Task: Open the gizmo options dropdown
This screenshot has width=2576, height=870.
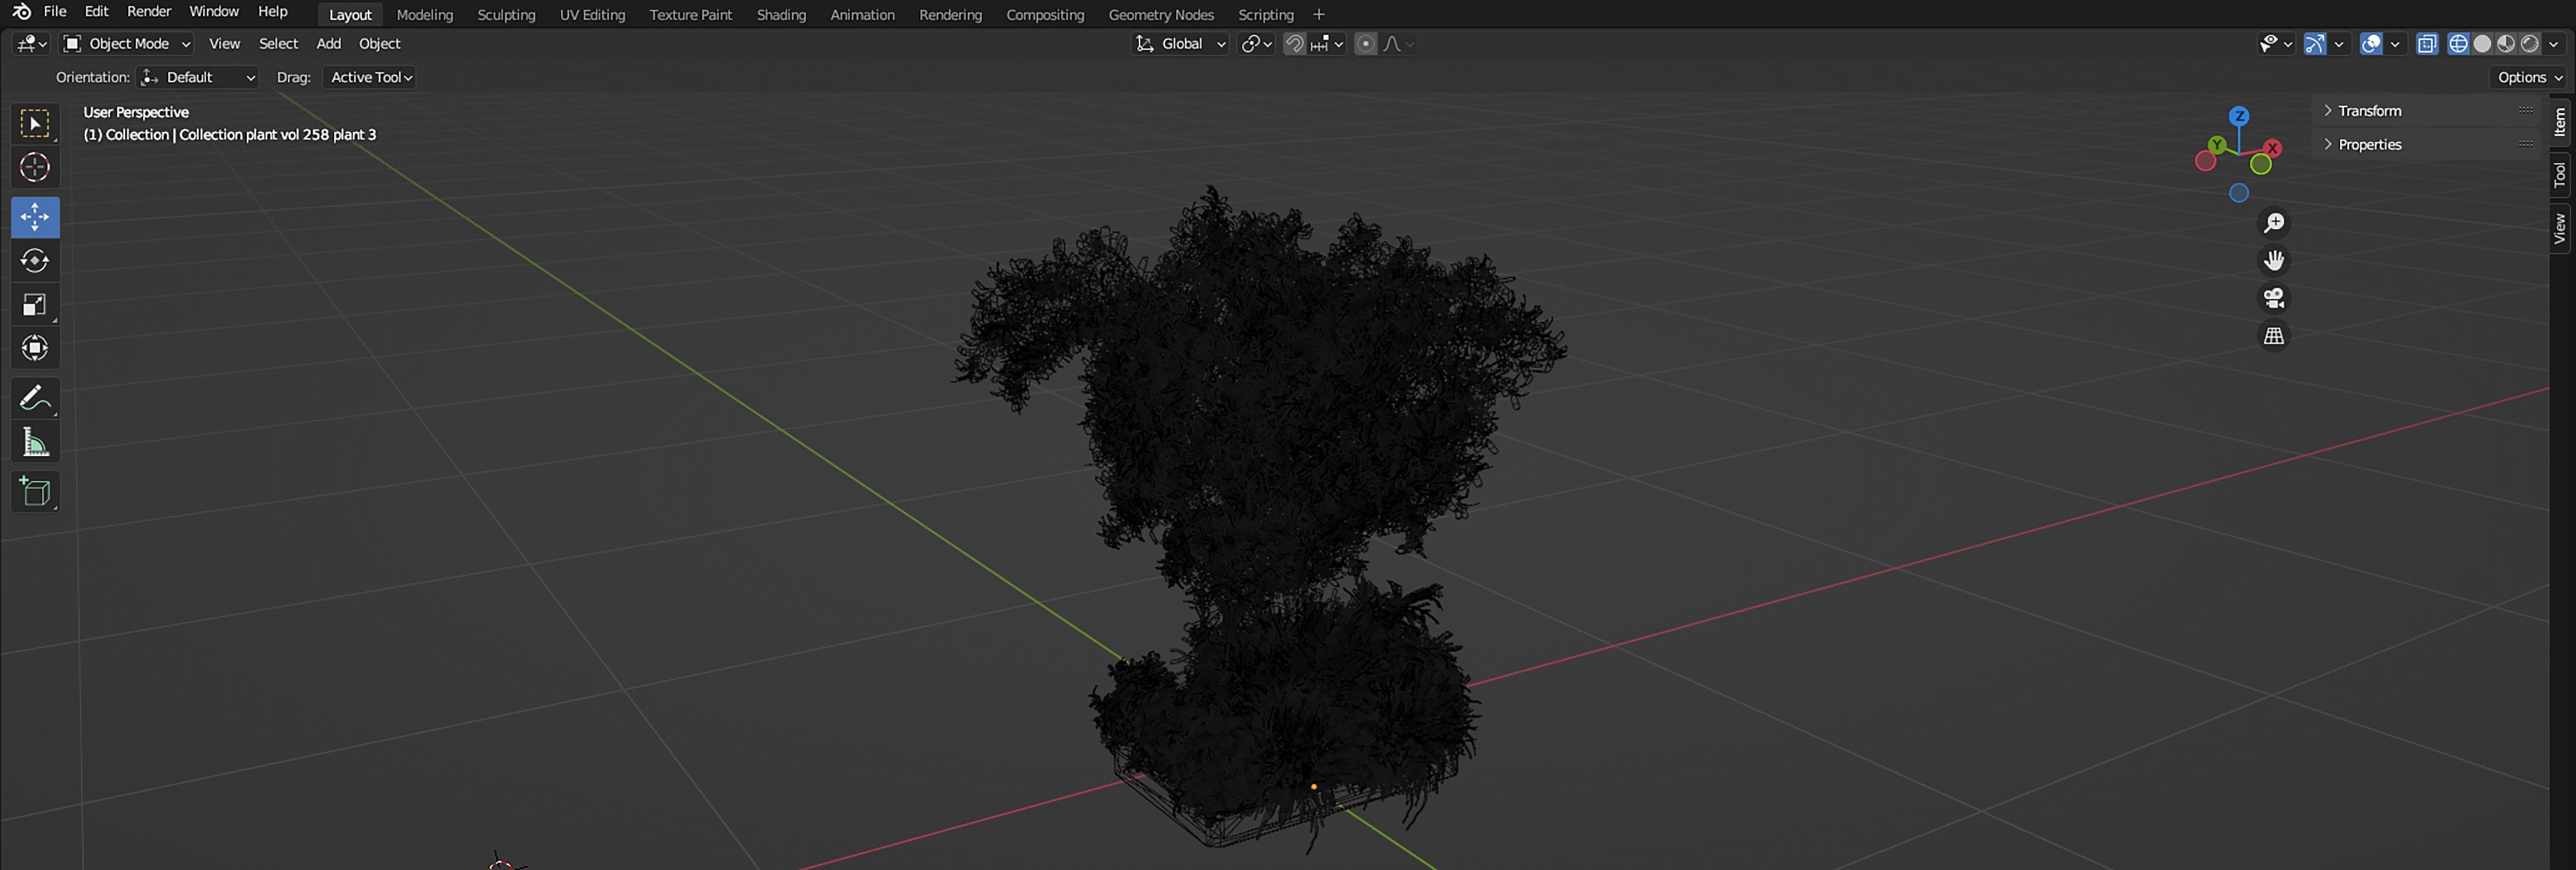Action: pos(2339,44)
